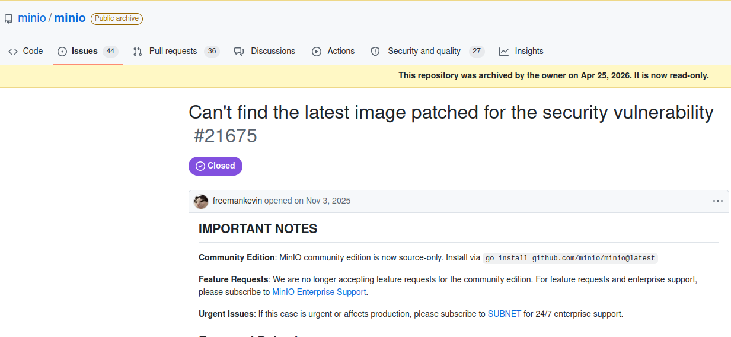The width and height of the screenshot is (731, 337).
Task: Click the Urgent Issues bold label
Action: [x=226, y=314]
